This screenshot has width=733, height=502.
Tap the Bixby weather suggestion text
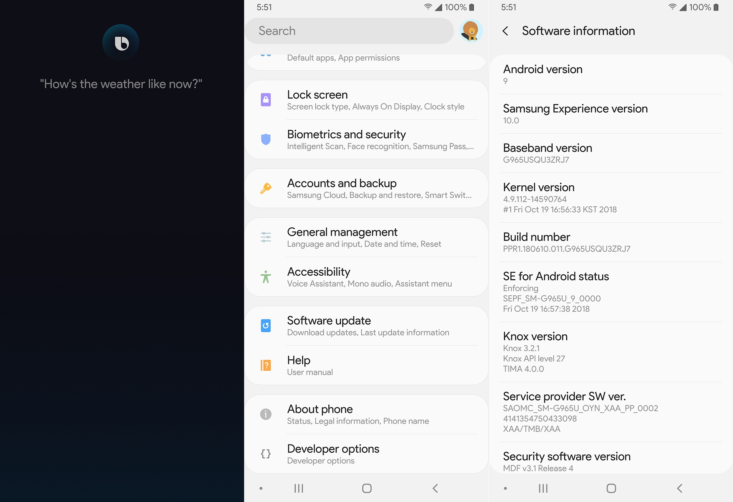pyautogui.click(x=121, y=84)
